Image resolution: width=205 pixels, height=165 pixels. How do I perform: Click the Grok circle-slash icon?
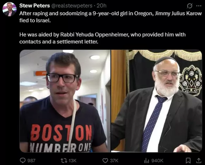(190, 6)
